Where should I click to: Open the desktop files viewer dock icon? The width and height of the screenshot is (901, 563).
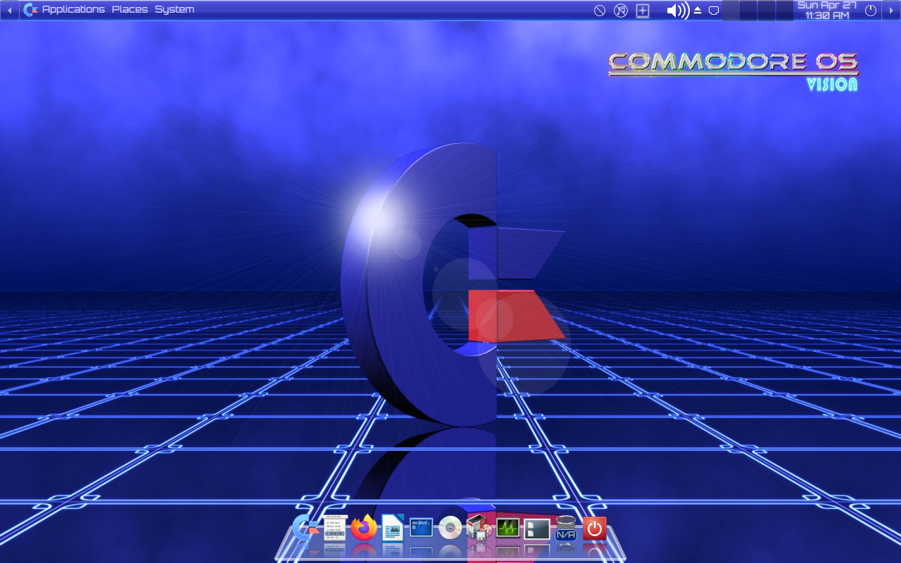click(x=536, y=529)
